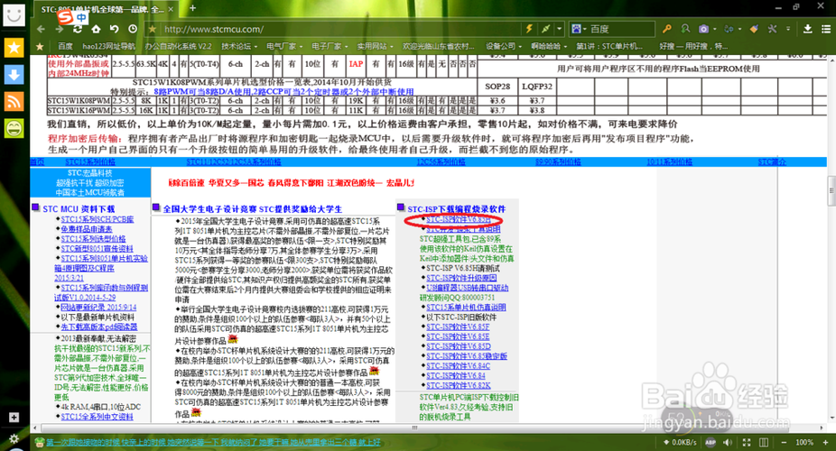The image size is (836, 451).
Task: Click the key password manager icon
Action: [x=667, y=29]
